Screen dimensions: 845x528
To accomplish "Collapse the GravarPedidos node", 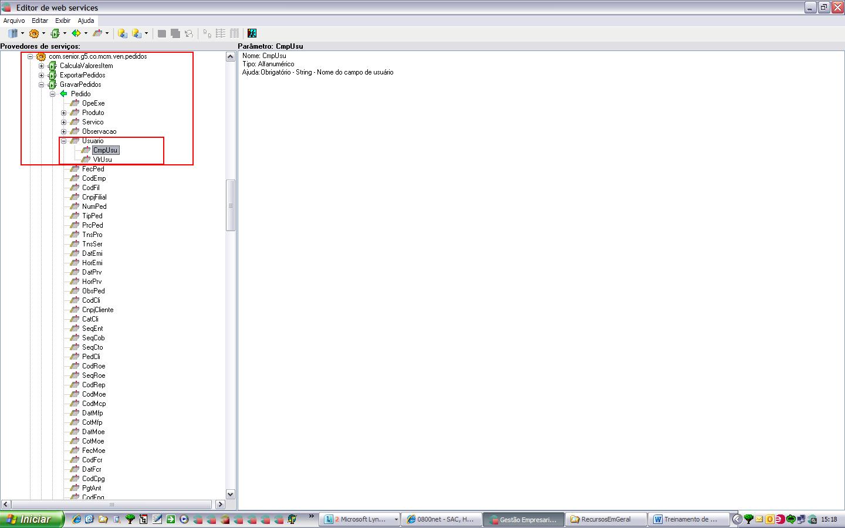I will tap(41, 84).
